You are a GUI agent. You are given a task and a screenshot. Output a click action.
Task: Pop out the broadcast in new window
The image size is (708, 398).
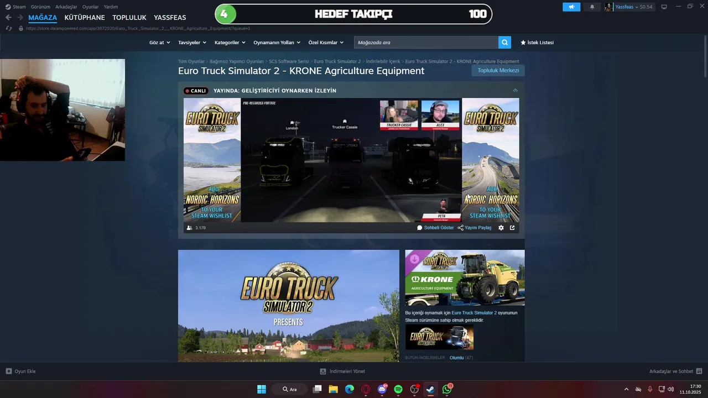coord(512,228)
